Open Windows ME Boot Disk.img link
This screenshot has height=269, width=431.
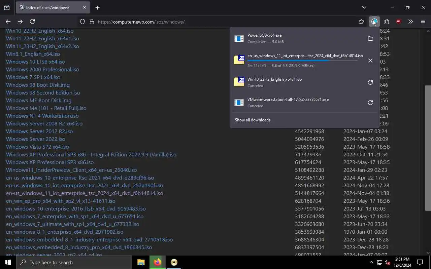pyautogui.click(x=39, y=100)
